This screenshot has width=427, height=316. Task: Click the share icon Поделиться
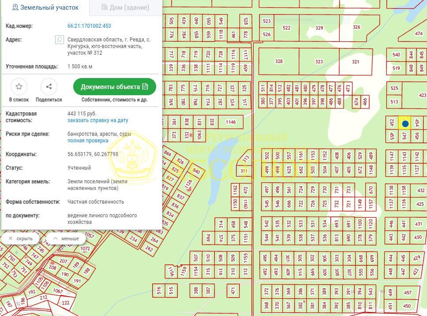[49, 86]
